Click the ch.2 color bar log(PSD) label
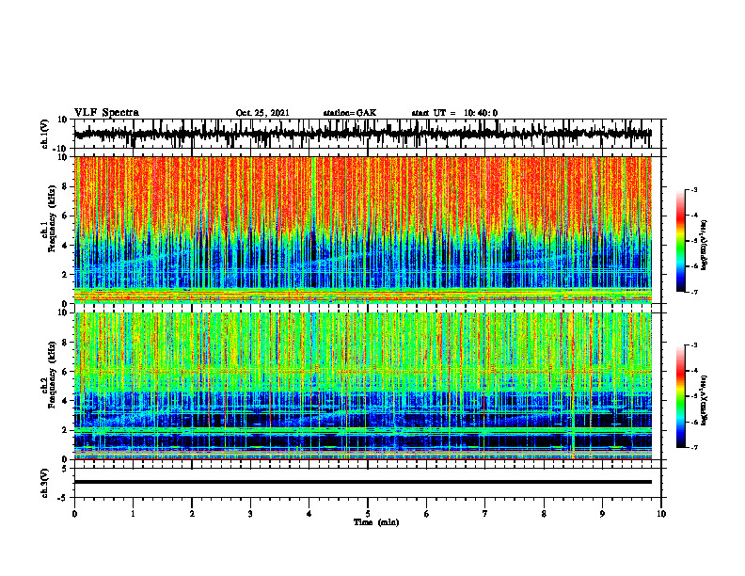The width and height of the screenshot is (745, 576). coord(705,399)
